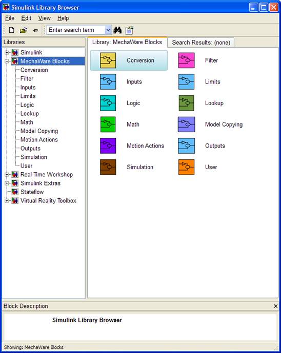
Task: Click the open folder toolbar icon
Action: [24, 30]
